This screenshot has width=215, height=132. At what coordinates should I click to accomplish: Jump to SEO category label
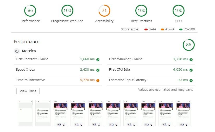click(178, 21)
